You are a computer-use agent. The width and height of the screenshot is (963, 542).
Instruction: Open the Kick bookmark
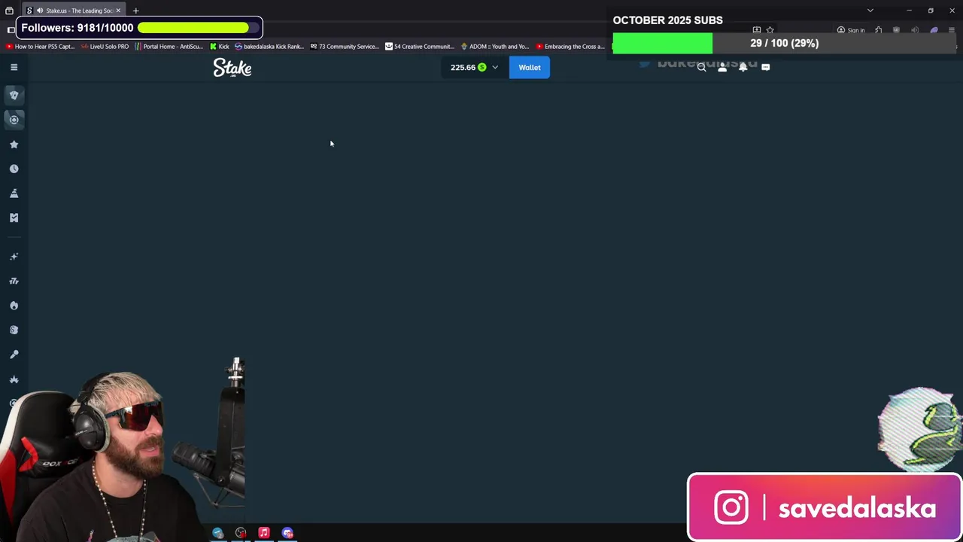click(x=219, y=46)
